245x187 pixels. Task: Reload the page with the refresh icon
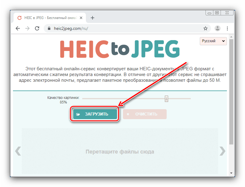(x=37, y=28)
